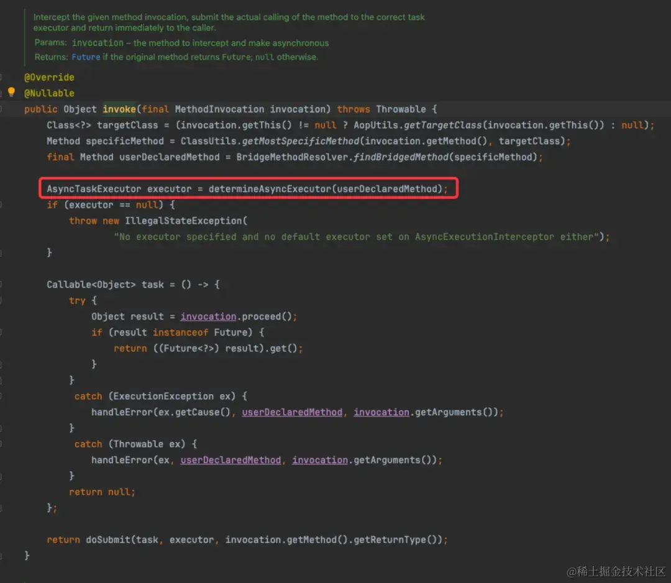The width and height of the screenshot is (671, 583).
Task: Click the AsyncTaskExecutor type name
Action: click(x=94, y=189)
